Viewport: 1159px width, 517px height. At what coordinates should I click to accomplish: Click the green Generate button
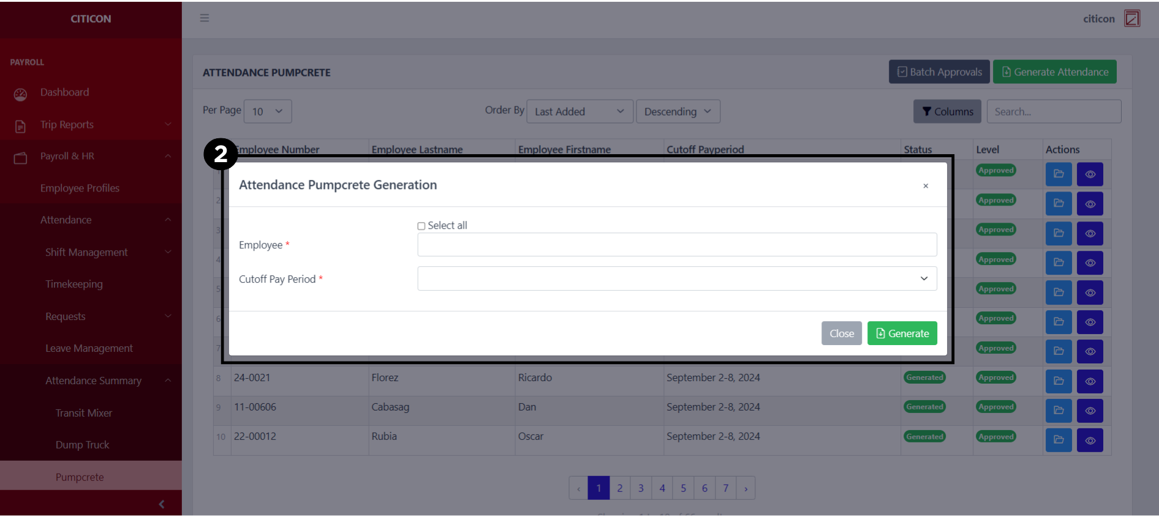(902, 333)
